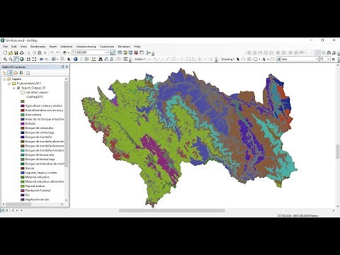This screenshot has width=340, height=255.
Task: Select the rectangle drawing tool
Action: [x=256, y=59]
